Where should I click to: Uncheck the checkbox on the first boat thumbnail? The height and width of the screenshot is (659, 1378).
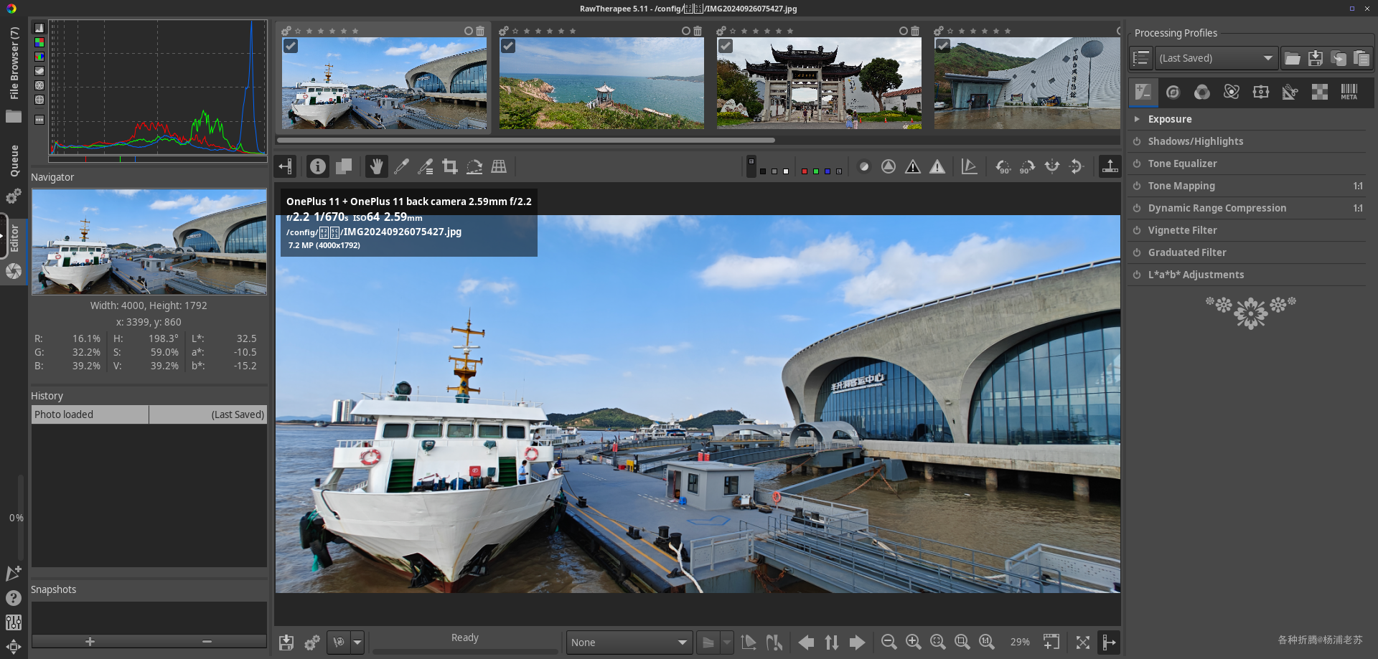point(291,46)
